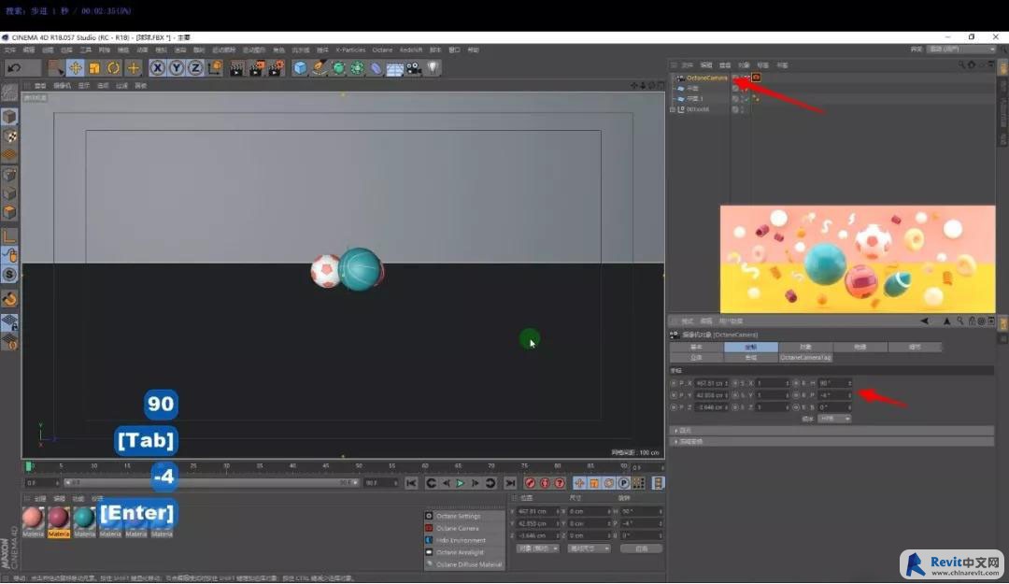
Task: Toggle rotation keyframe selection in timeline bar
Action: tap(609, 483)
